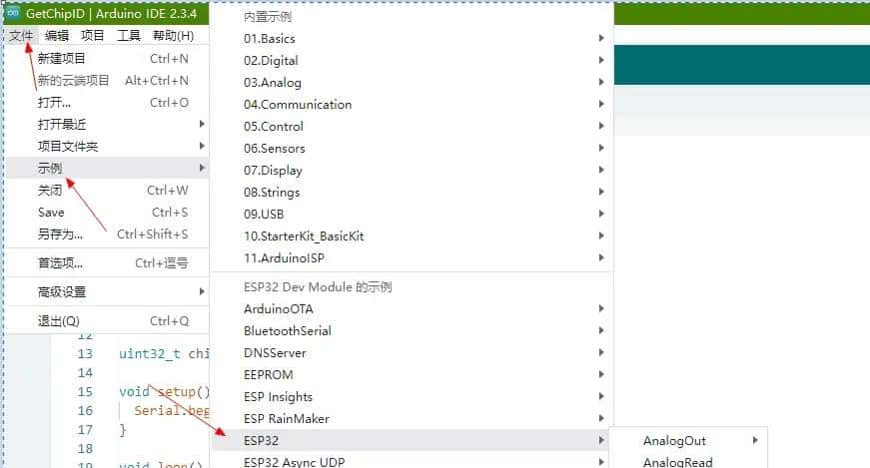Open EEPROM examples submenu
This screenshot has height=468, width=870.
click(413, 375)
